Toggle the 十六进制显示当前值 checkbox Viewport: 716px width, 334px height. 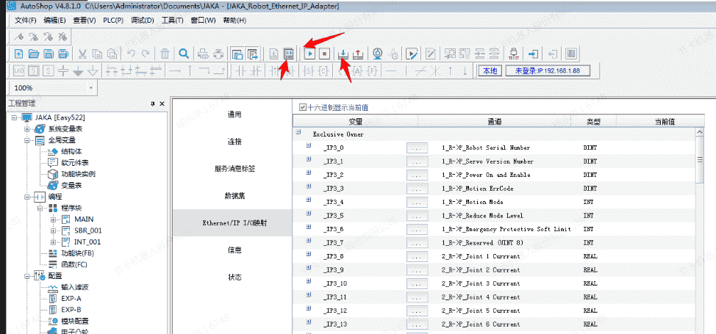coord(303,107)
